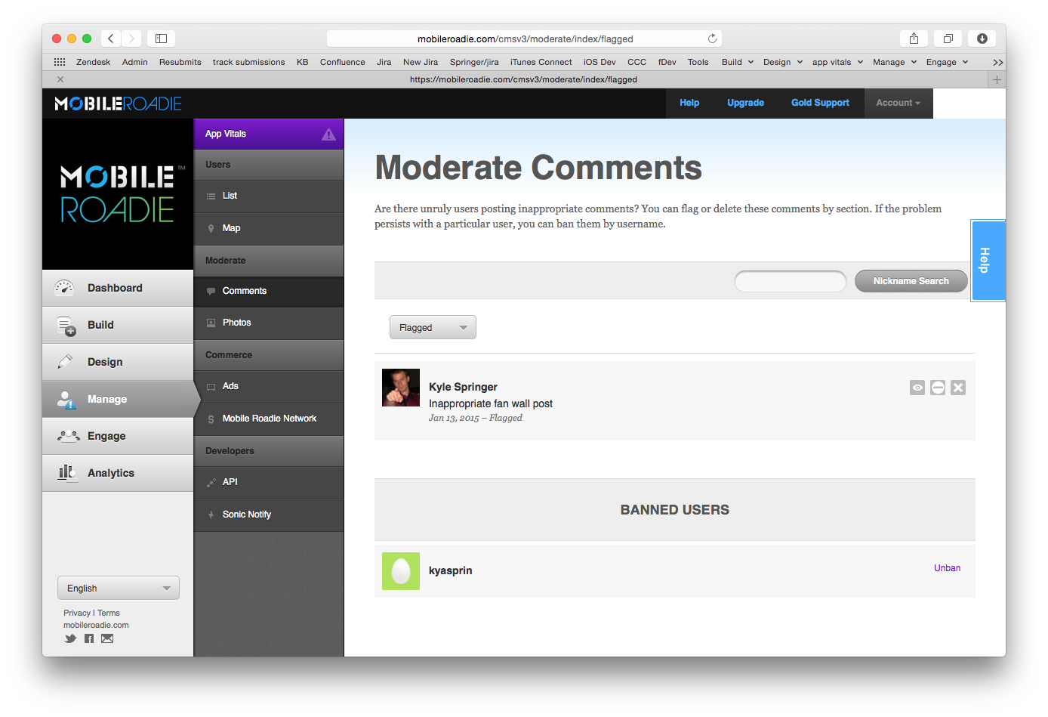The height and width of the screenshot is (717, 1048).
Task: Click the Unban link for kyasprin
Action: click(947, 568)
